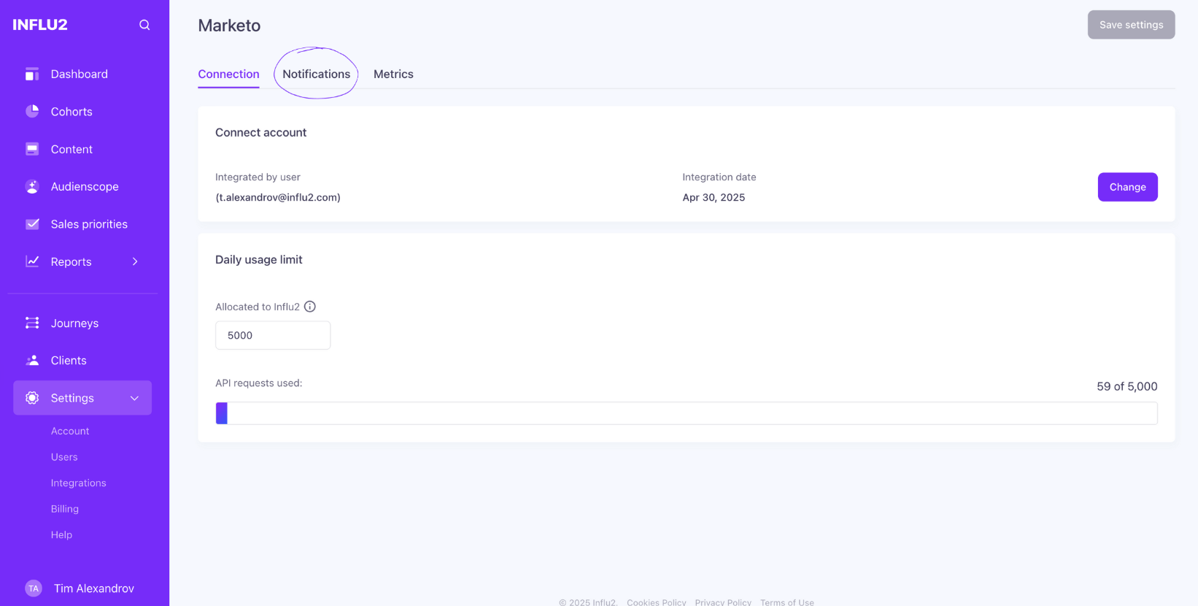Image resolution: width=1198 pixels, height=606 pixels.
Task: Click the info icon beside Allocated to Influ2
Action: (310, 307)
